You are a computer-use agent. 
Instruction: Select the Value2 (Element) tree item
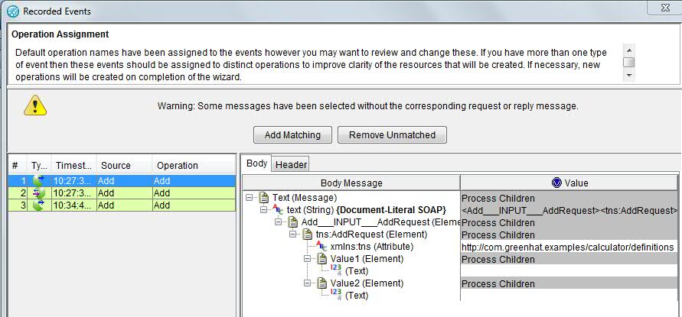coord(367,283)
